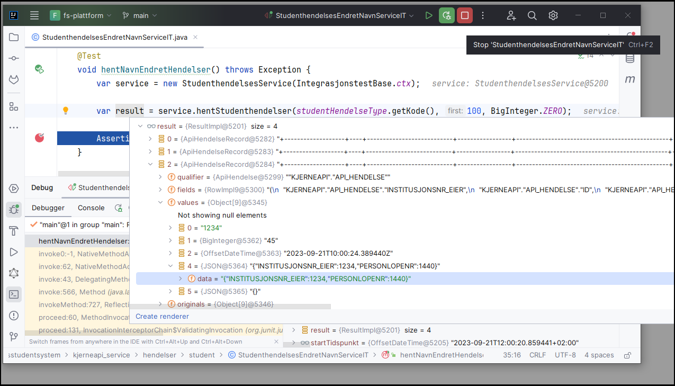Open the Project tool window folder icon
Image resolution: width=675 pixels, height=386 pixels.
pos(13,37)
